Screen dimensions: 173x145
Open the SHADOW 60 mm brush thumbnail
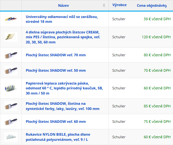(x=11, y=122)
